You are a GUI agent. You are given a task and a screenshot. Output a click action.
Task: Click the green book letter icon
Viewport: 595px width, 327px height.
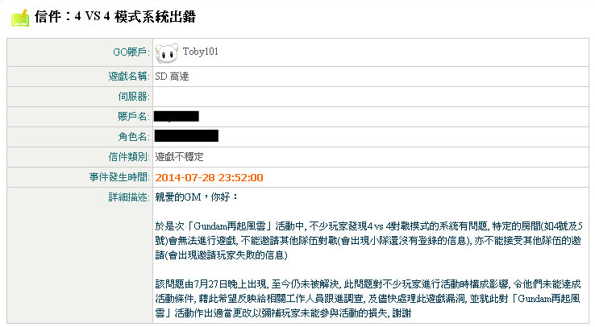(x=20, y=18)
